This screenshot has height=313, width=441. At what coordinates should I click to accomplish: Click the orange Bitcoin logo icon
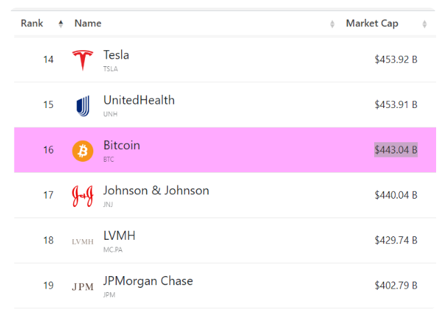[x=82, y=151]
